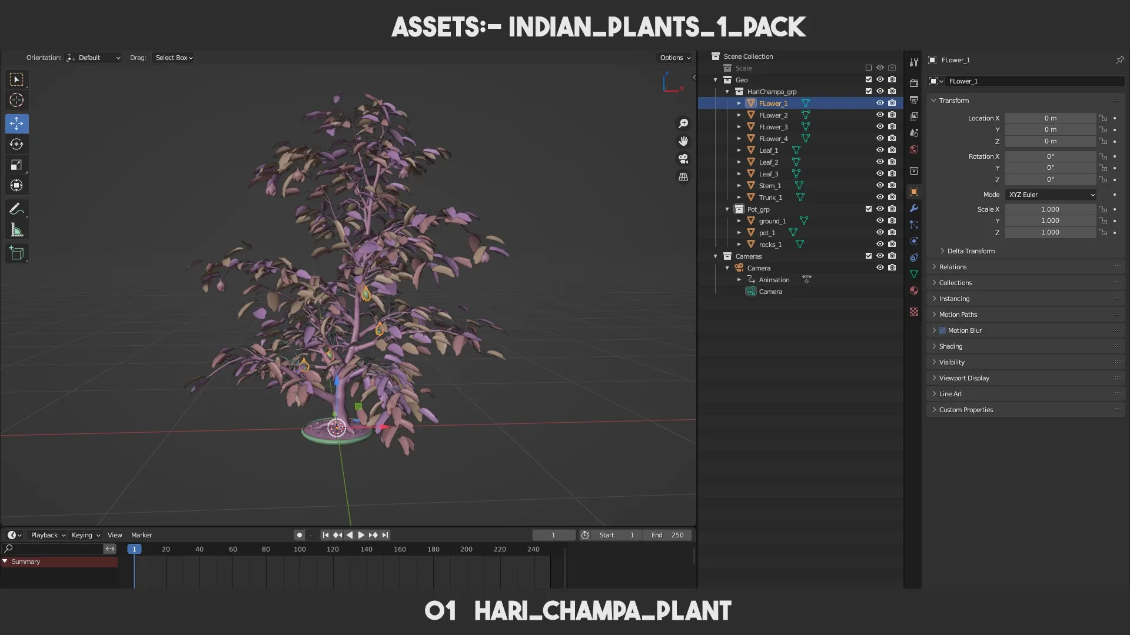Image resolution: width=1130 pixels, height=635 pixels.
Task: Hide FLower_2 in viewport via eye icon
Action: tap(880, 115)
